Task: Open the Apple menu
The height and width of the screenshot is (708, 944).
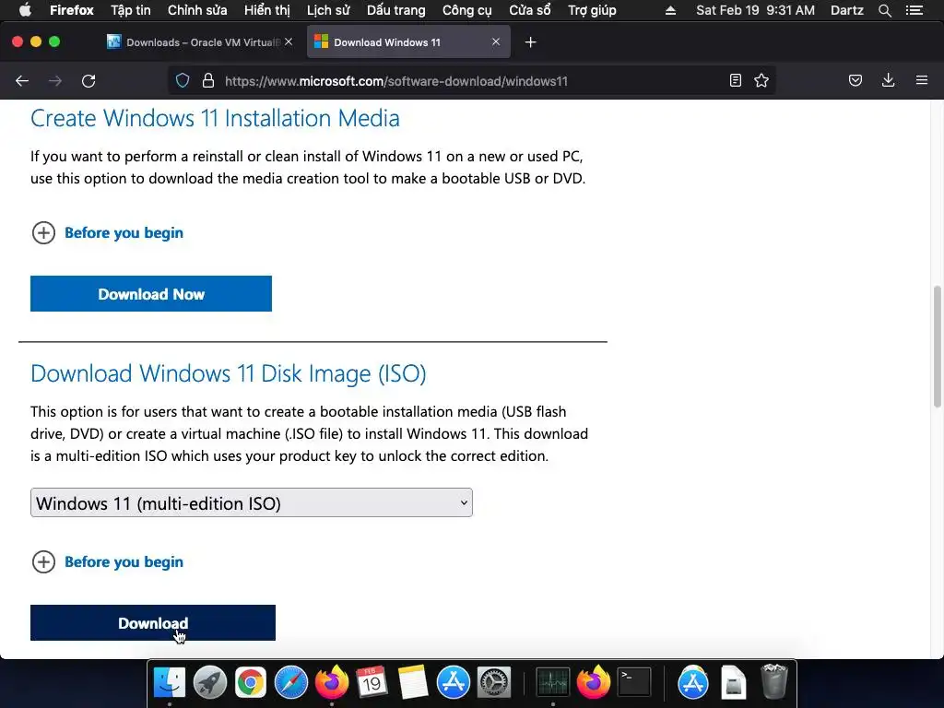Action: pos(25,10)
